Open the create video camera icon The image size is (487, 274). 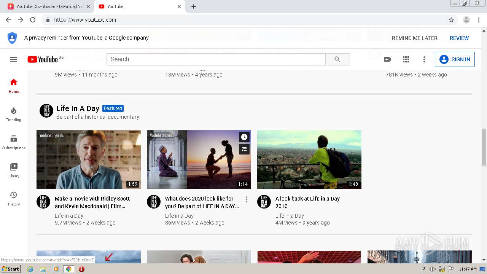pos(388,59)
